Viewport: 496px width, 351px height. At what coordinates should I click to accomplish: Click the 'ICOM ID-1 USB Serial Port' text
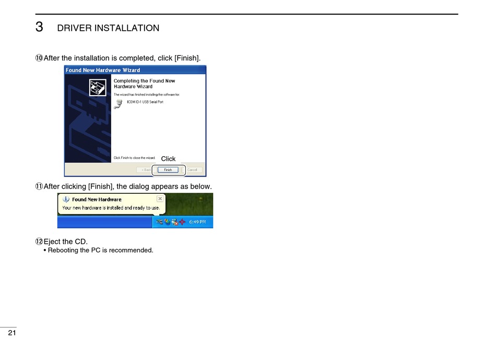[x=145, y=102]
